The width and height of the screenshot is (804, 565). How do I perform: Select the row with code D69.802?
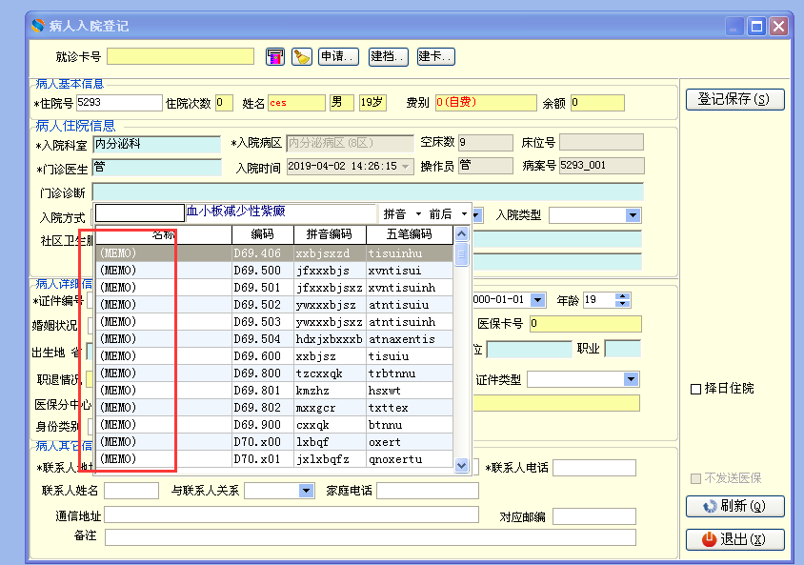pyautogui.click(x=274, y=408)
